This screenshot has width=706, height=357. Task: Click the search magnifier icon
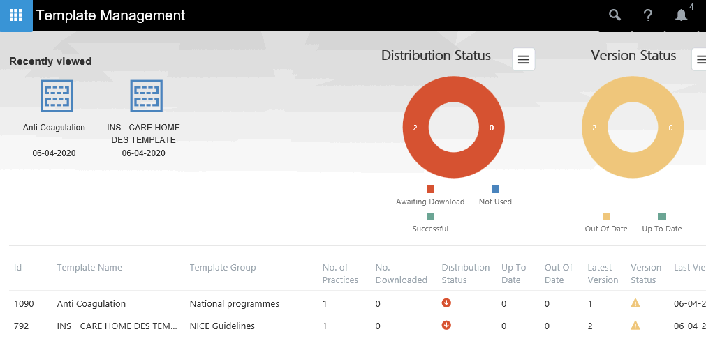(x=615, y=15)
